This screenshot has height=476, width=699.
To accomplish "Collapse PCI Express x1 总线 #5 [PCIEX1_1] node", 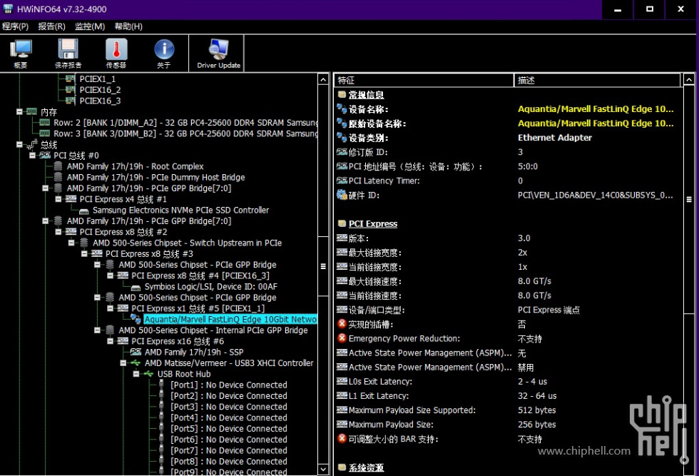I will [110, 308].
